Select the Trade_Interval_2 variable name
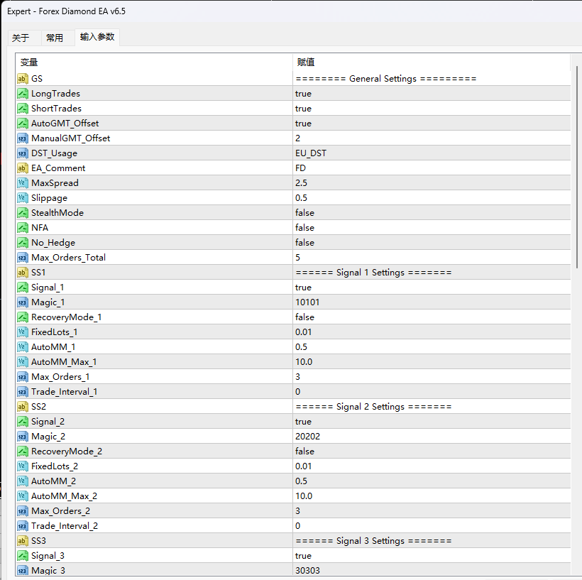This screenshot has width=582, height=580. pos(65,526)
